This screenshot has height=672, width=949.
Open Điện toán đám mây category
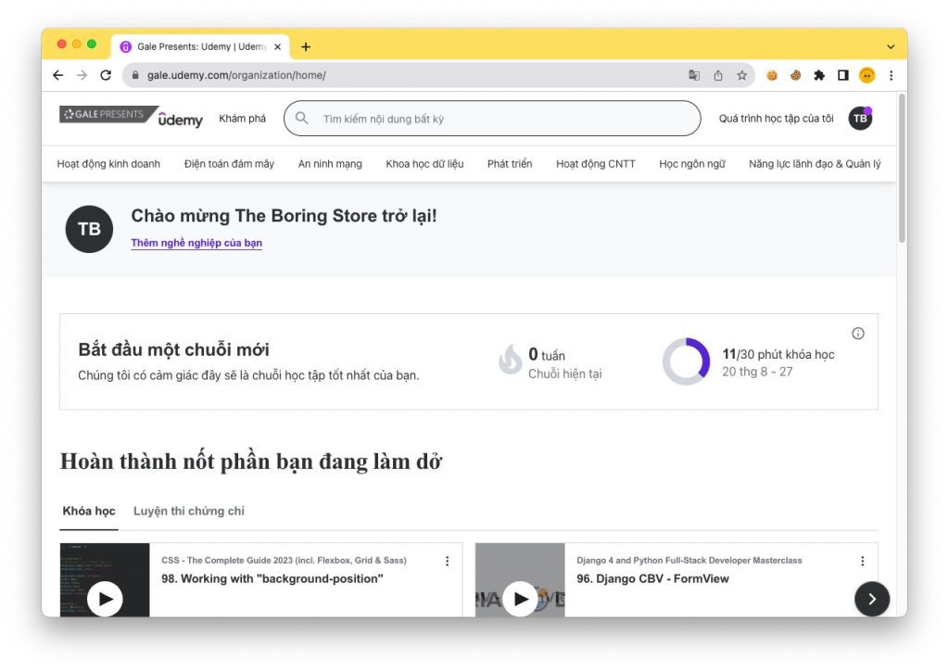click(x=229, y=163)
